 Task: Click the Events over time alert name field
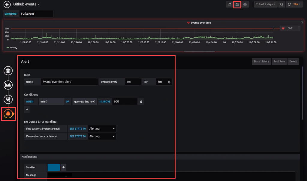(x=70, y=82)
